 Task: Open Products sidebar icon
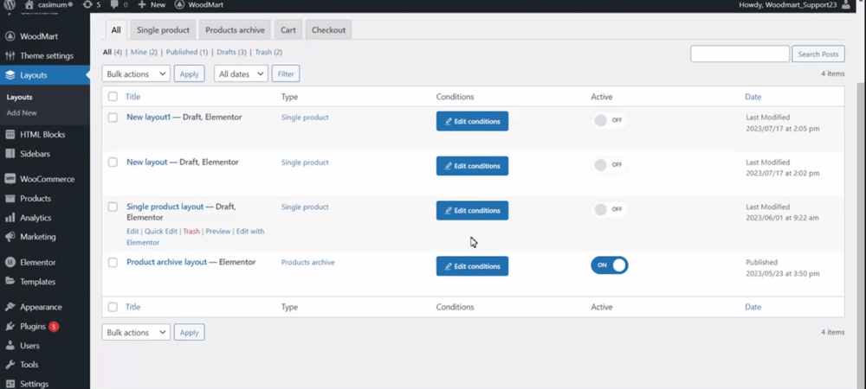point(10,198)
